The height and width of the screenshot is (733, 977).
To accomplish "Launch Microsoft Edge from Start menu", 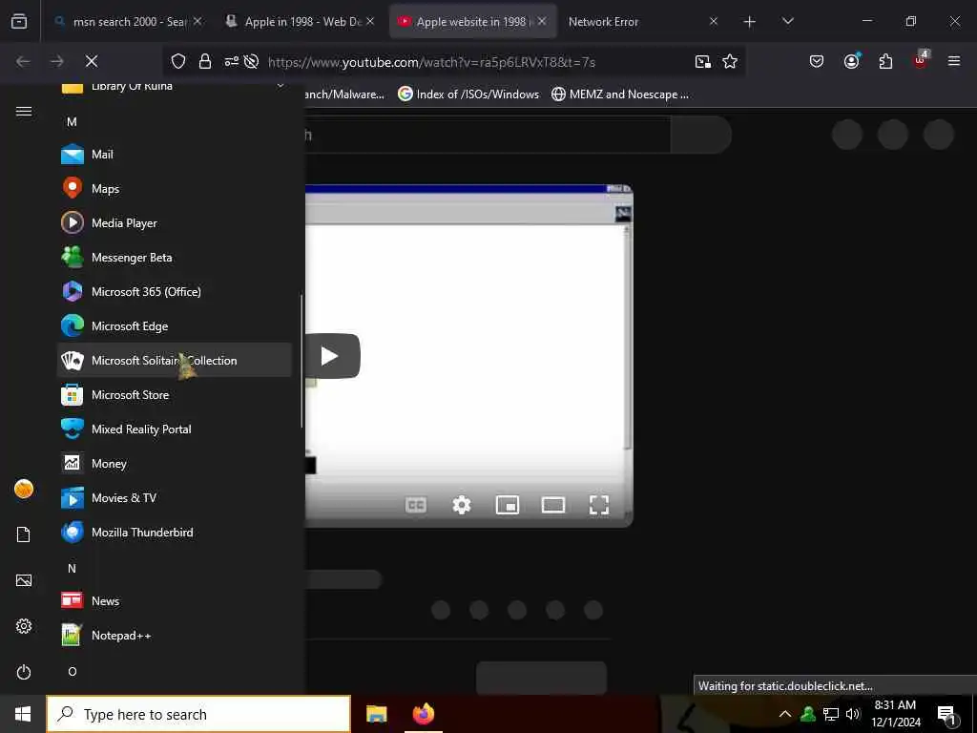I will coord(174,325).
